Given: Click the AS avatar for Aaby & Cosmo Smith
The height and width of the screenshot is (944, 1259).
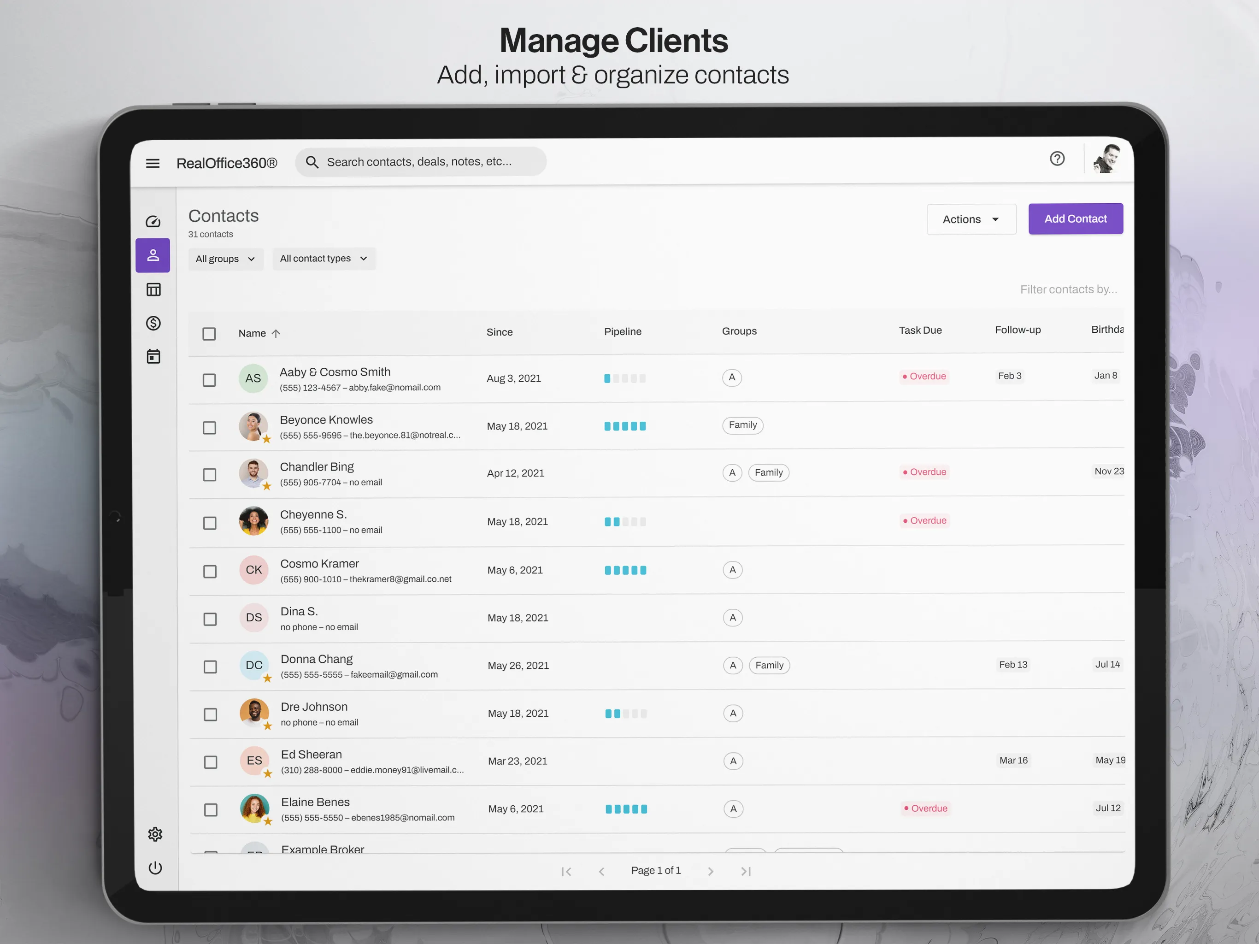Looking at the screenshot, I should (x=253, y=378).
